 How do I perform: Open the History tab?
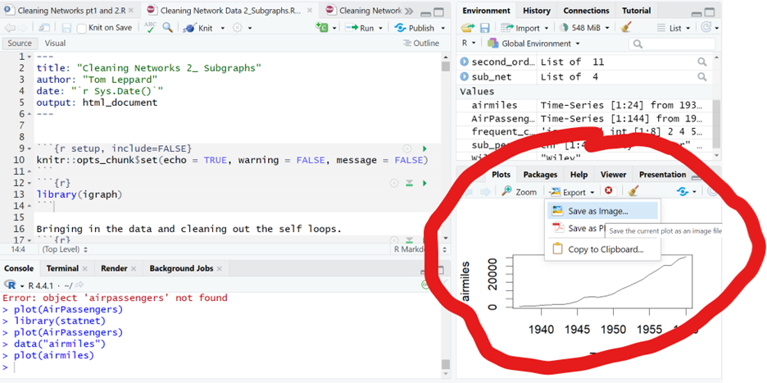pyautogui.click(x=537, y=11)
